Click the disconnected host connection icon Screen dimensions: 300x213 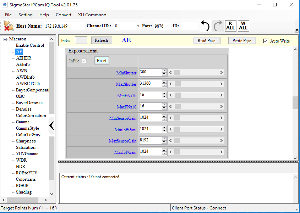coord(8,26)
